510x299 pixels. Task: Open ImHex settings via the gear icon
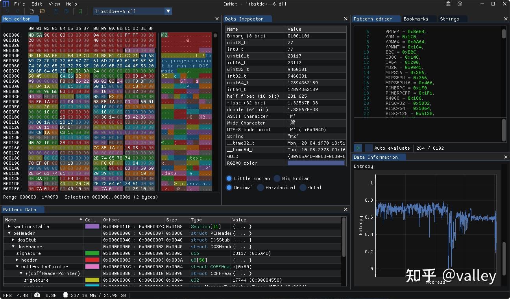[x=448, y=4]
